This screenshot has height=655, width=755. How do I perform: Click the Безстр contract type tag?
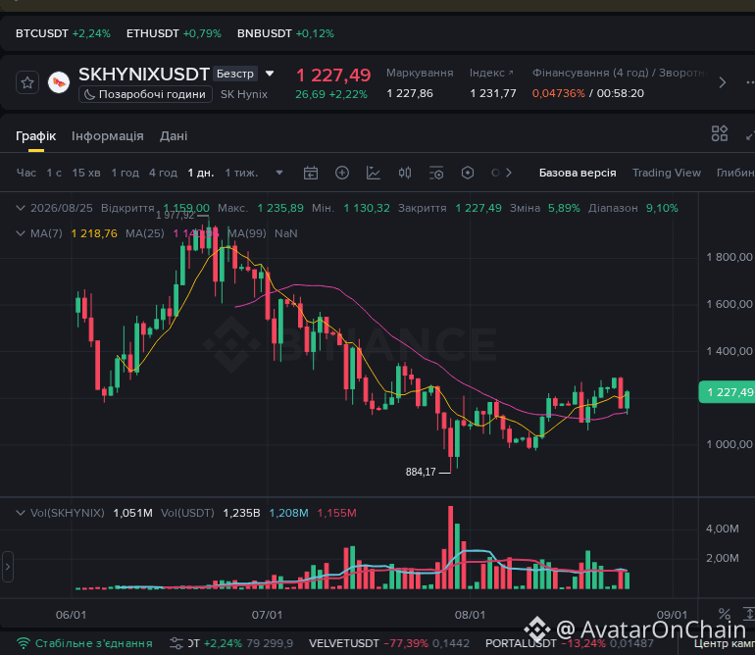(235, 74)
